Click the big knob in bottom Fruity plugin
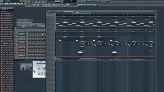The image size is (164, 92). [x=23, y=68]
